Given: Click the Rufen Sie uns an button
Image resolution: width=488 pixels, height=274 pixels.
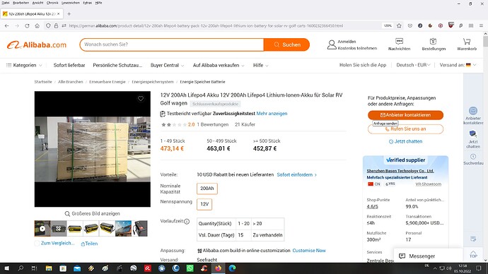Looking at the screenshot, I should [x=405, y=129].
